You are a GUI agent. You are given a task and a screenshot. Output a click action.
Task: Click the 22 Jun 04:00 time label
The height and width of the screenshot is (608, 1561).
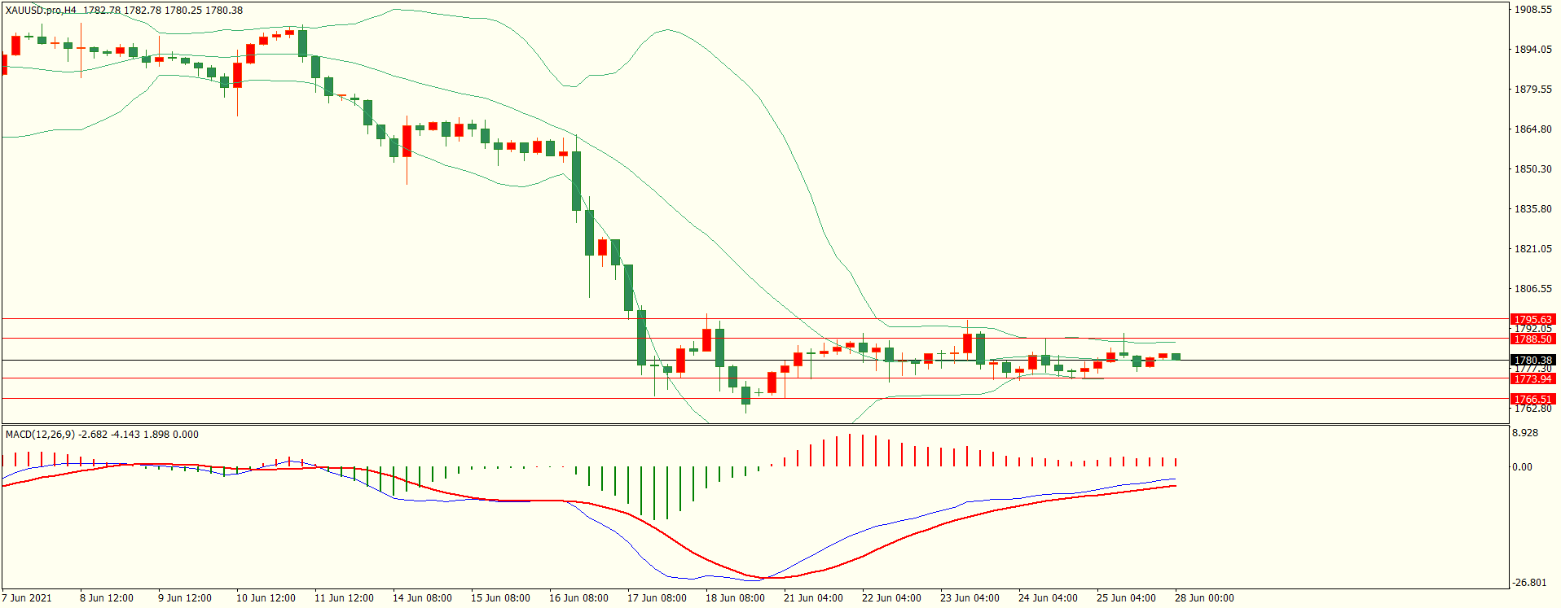click(x=891, y=598)
